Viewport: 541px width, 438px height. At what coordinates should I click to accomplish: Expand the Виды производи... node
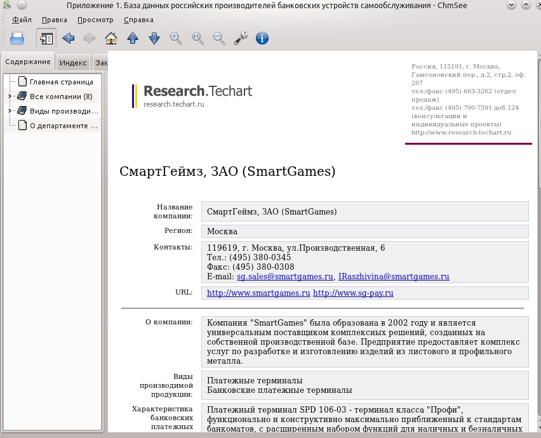point(10,110)
